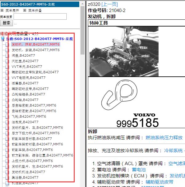Click the left panel scrollbar thumb

[x=82, y=30]
